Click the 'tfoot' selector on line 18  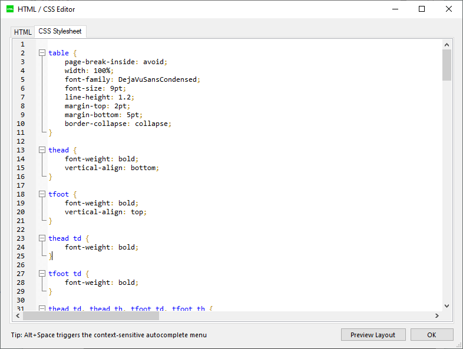click(58, 194)
